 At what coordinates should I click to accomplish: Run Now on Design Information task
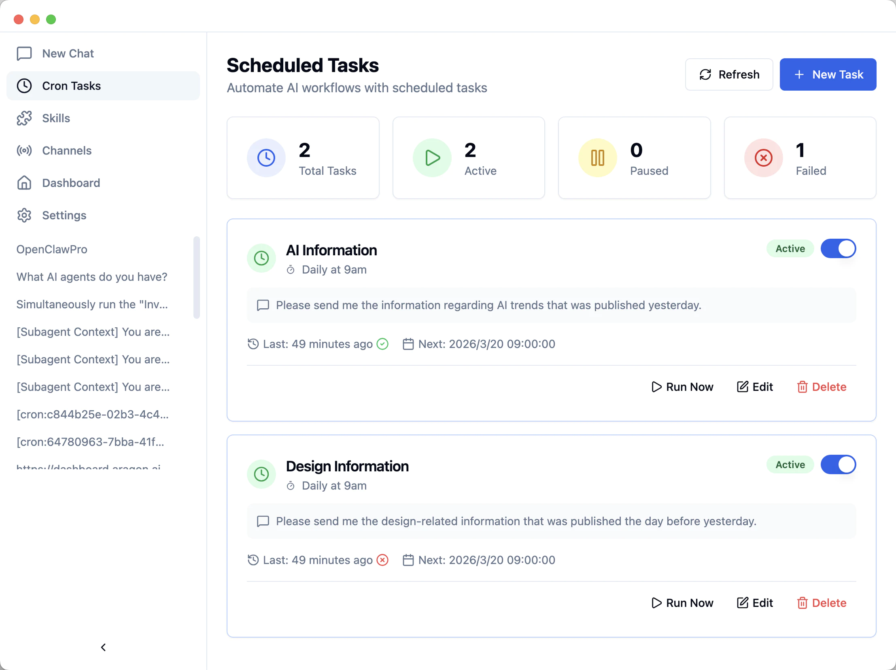(682, 603)
